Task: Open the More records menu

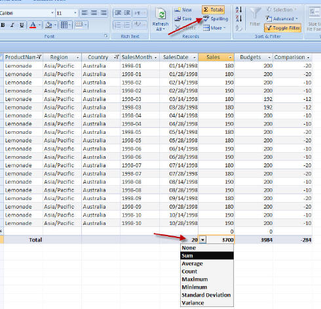Action: [x=214, y=28]
